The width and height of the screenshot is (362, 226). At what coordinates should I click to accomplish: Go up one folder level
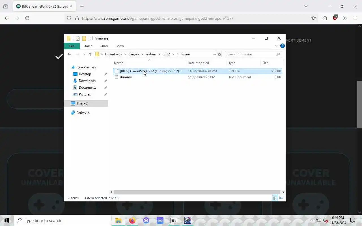(90, 54)
